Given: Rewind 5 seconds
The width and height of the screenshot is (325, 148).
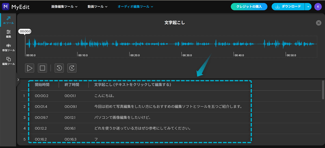Looking at the screenshot, I should pos(59,68).
